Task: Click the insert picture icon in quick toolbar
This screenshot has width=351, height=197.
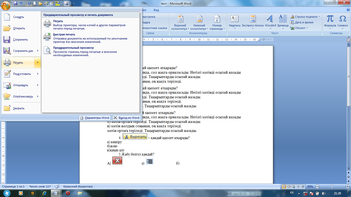Action: coord(66,4)
